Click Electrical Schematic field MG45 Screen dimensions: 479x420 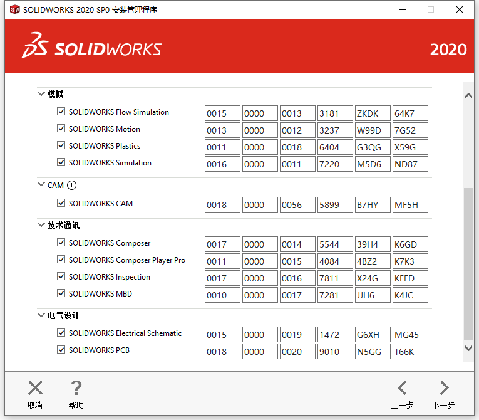[x=410, y=334]
